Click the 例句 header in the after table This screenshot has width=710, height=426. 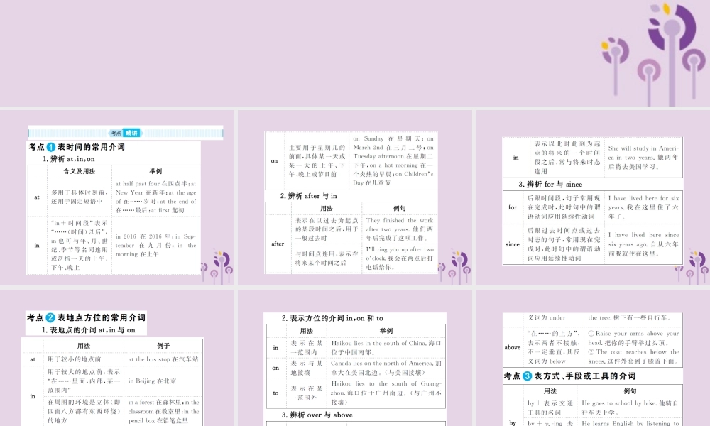(x=399, y=208)
